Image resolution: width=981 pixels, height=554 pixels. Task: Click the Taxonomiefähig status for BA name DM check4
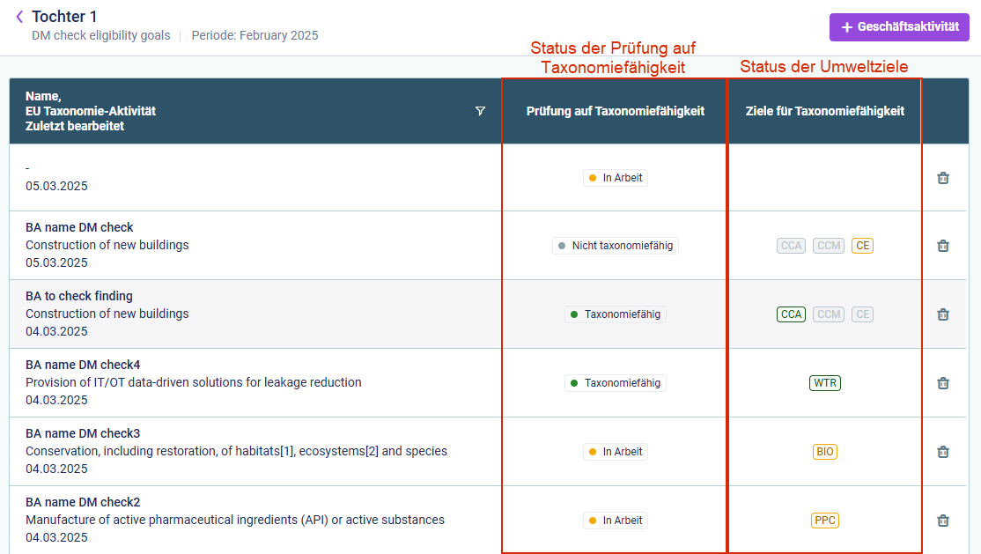[615, 383]
